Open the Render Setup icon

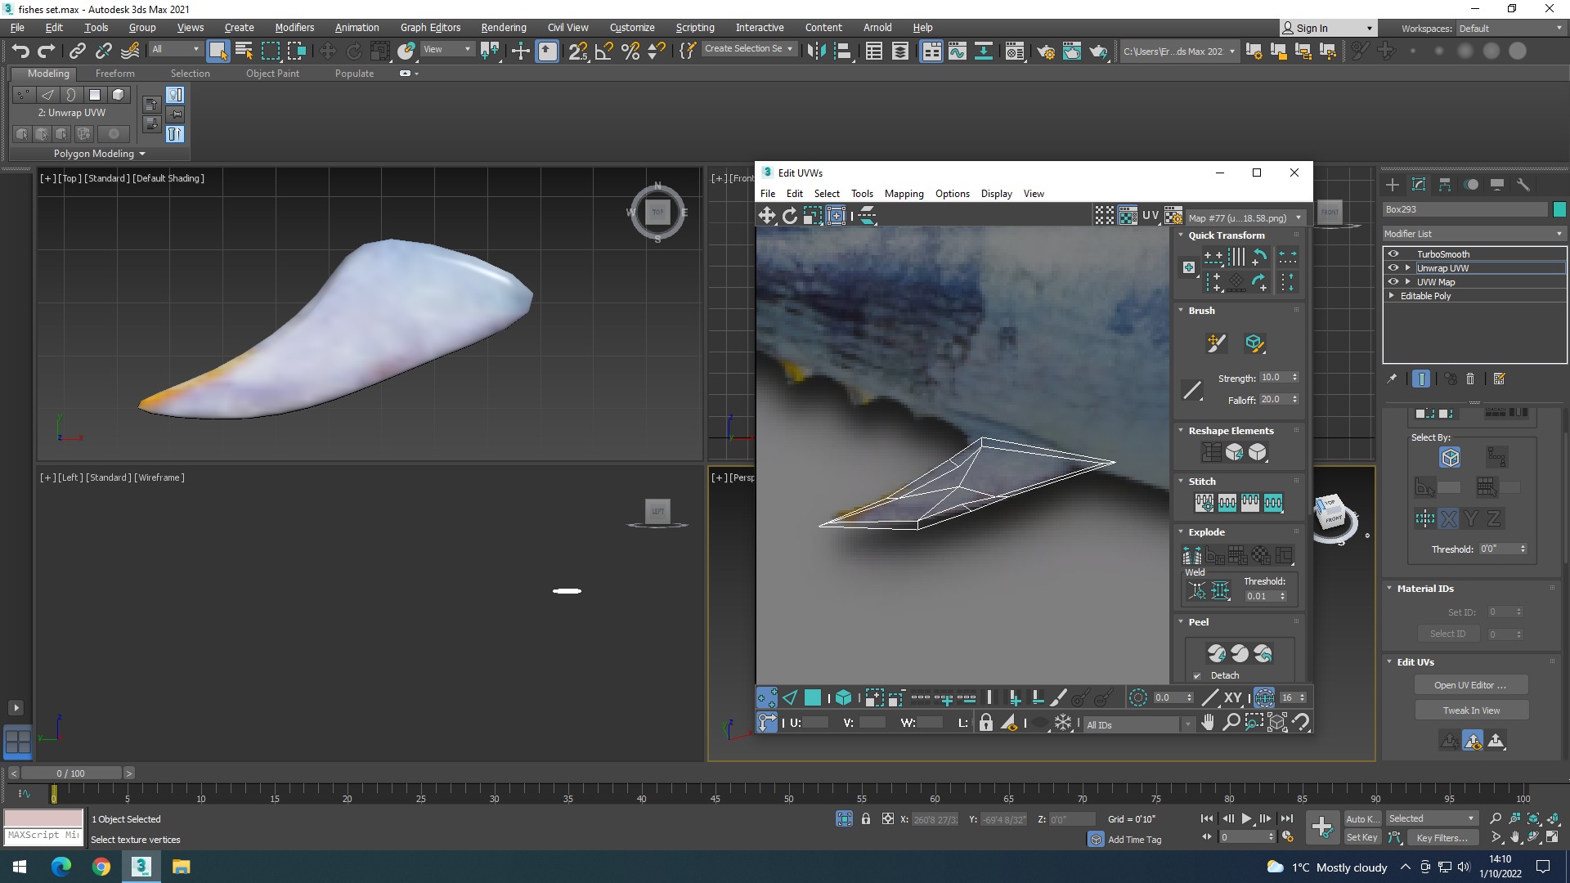tap(1046, 51)
